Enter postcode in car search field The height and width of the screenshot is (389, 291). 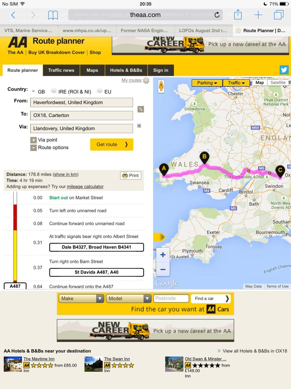tap(171, 299)
